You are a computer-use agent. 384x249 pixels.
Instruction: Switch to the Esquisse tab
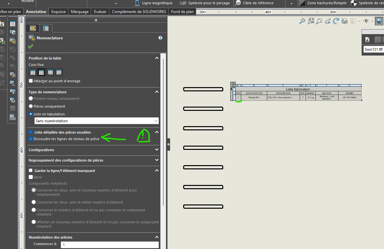click(59, 12)
